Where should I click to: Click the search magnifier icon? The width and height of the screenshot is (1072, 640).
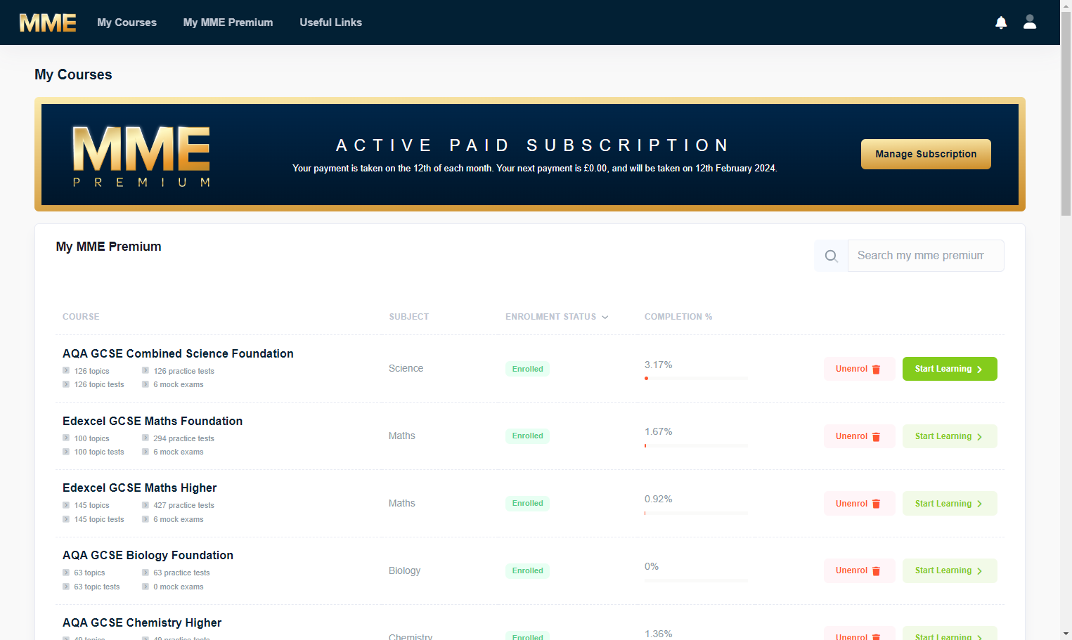[x=831, y=256]
